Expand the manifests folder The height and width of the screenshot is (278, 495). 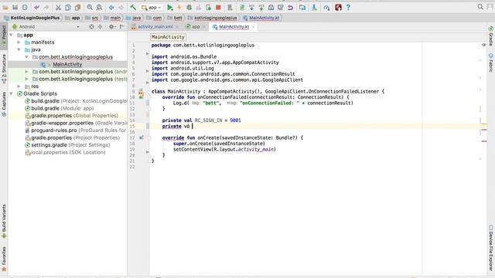(x=19, y=42)
